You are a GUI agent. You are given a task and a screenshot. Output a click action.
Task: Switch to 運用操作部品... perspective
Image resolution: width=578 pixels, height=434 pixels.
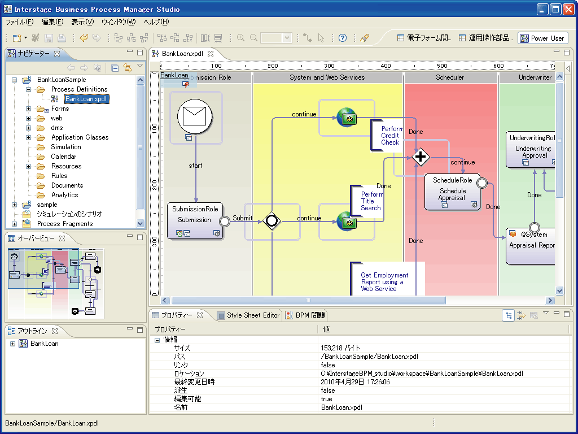tap(485, 38)
